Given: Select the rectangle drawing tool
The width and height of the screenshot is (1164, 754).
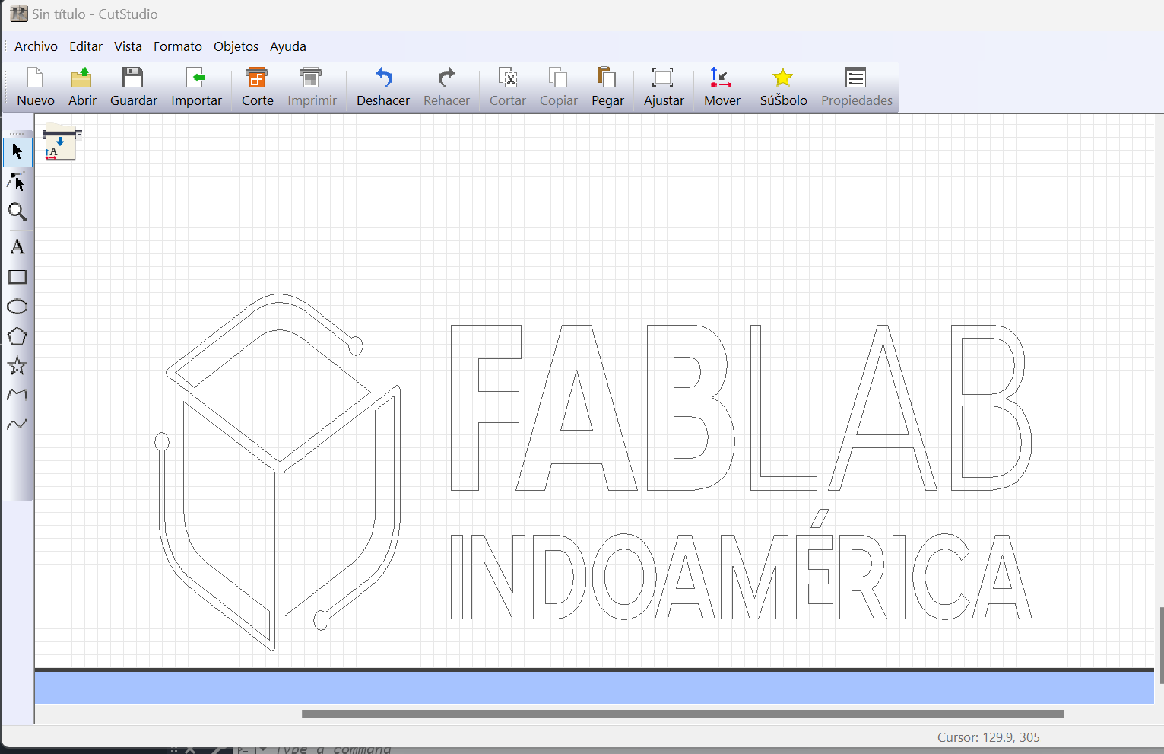Looking at the screenshot, I should pyautogui.click(x=17, y=277).
